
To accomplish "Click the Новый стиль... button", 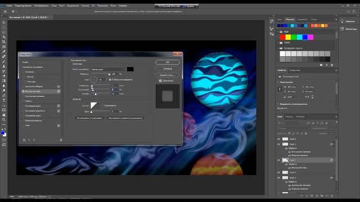I will click(168, 75).
